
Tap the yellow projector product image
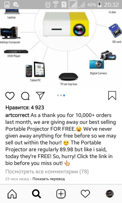[66, 24]
